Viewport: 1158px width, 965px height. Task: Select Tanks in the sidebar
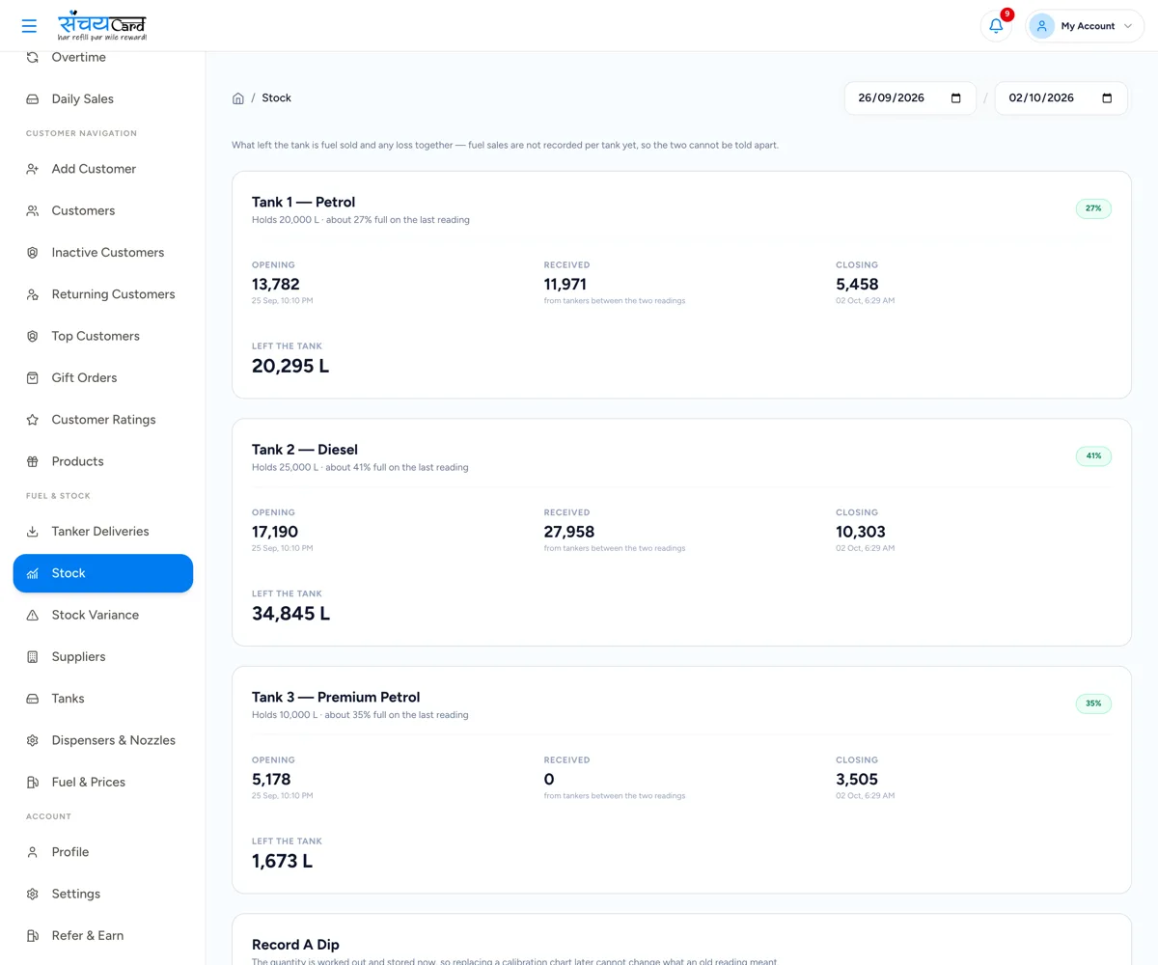coord(103,699)
